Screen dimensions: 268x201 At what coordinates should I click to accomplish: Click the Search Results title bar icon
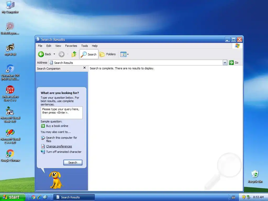tap(38, 40)
